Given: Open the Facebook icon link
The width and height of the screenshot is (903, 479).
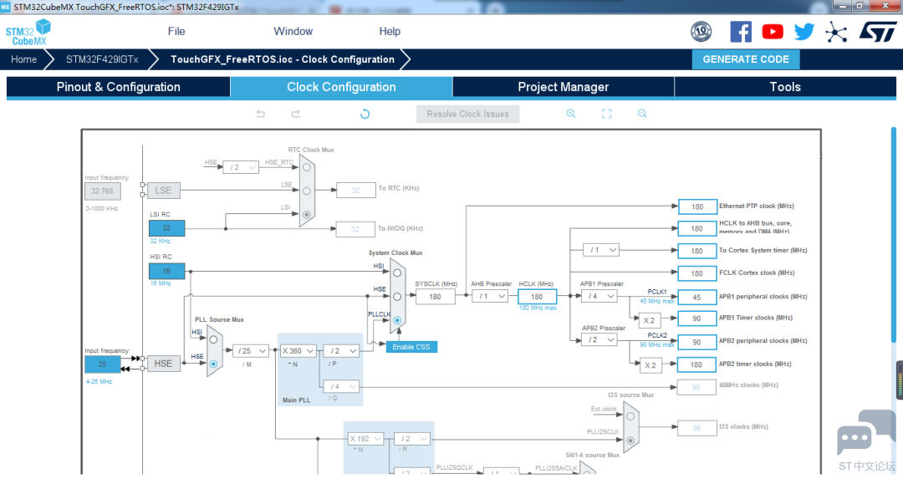Looking at the screenshot, I should 741,32.
